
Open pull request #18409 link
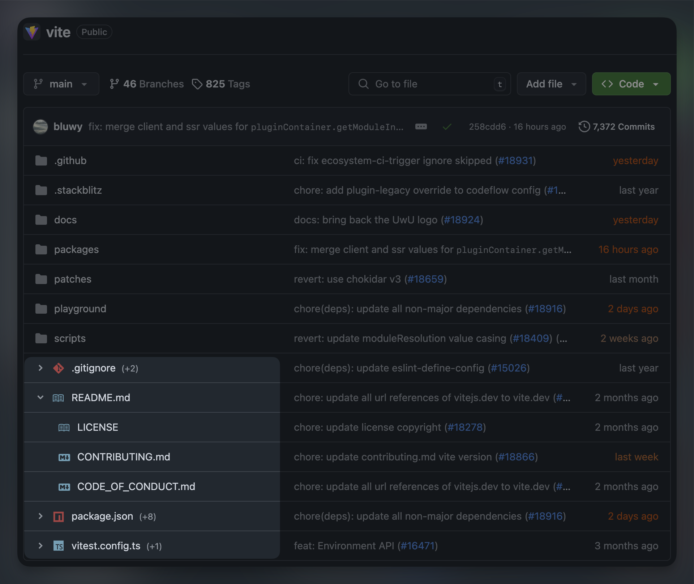pyautogui.click(x=531, y=338)
